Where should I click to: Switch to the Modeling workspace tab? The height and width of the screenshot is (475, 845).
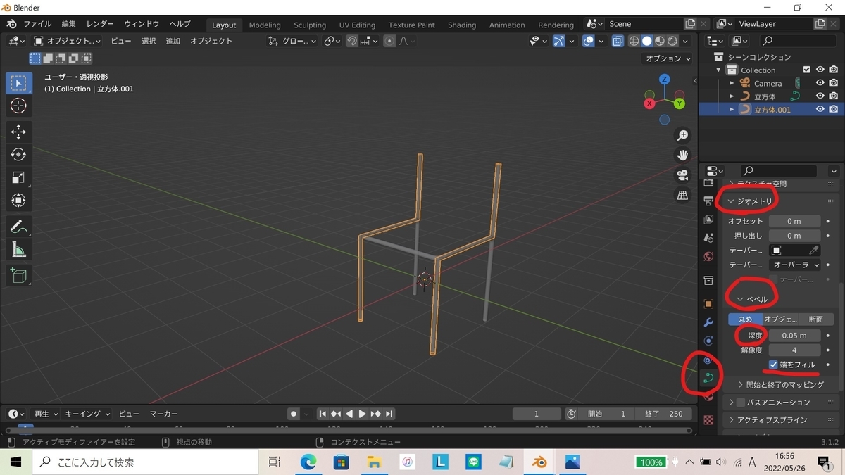(265, 25)
